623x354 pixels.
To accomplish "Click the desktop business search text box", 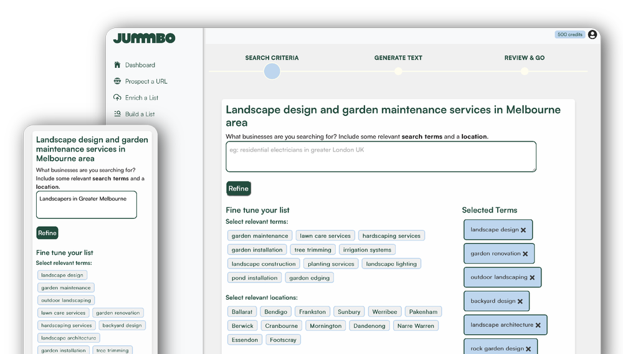I will (381, 156).
